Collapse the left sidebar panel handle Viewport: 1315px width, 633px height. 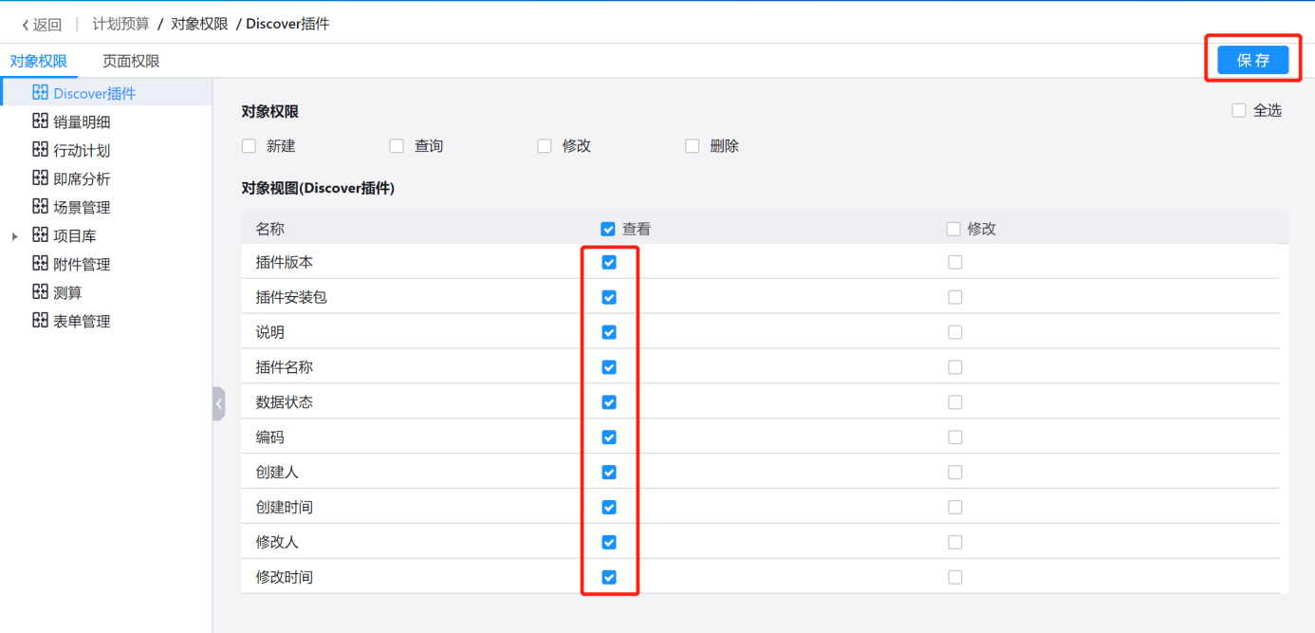click(219, 403)
